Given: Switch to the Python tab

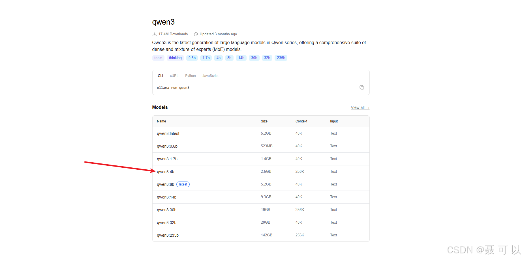Looking at the screenshot, I should (191, 76).
